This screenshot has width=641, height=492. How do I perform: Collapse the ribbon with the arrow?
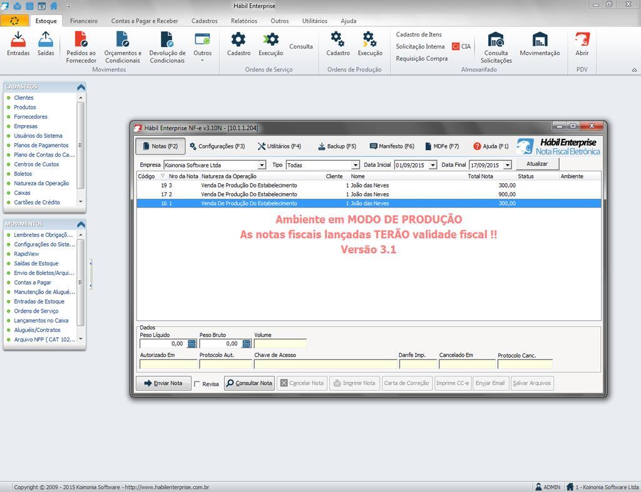[634, 70]
